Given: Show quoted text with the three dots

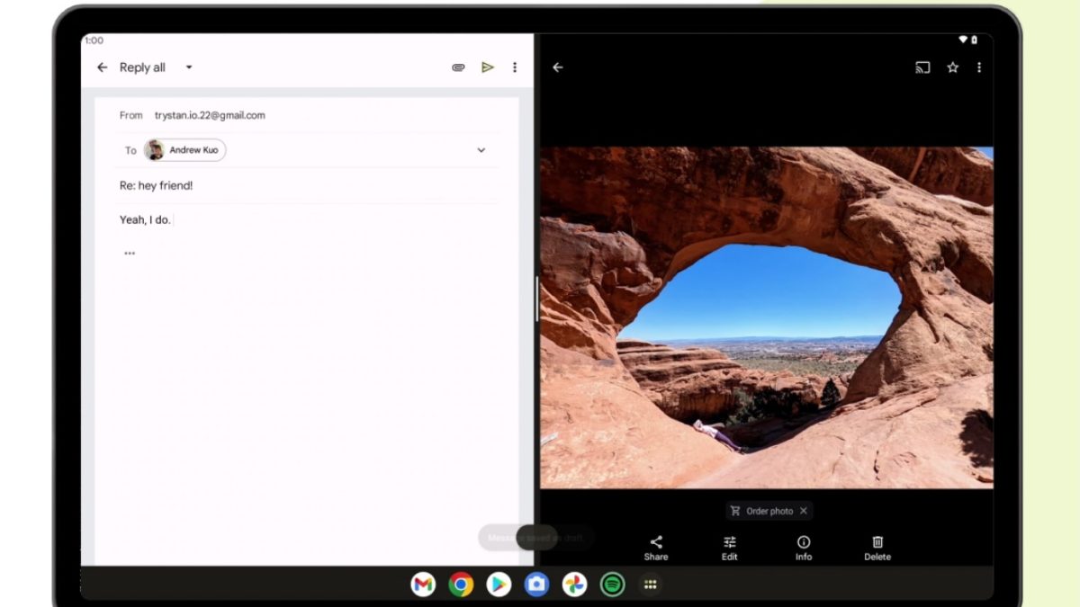Looking at the screenshot, I should (130, 254).
